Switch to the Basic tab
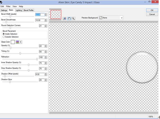Viewport: 160px width, 119px height. 11,10
